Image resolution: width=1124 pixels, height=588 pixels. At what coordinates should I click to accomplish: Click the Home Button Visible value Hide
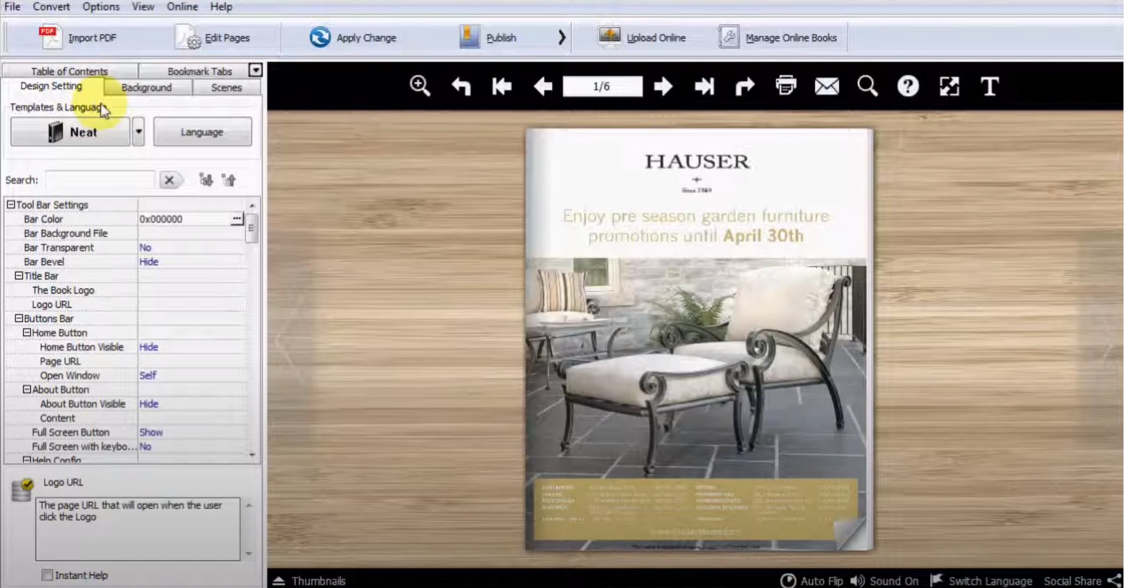(x=149, y=347)
